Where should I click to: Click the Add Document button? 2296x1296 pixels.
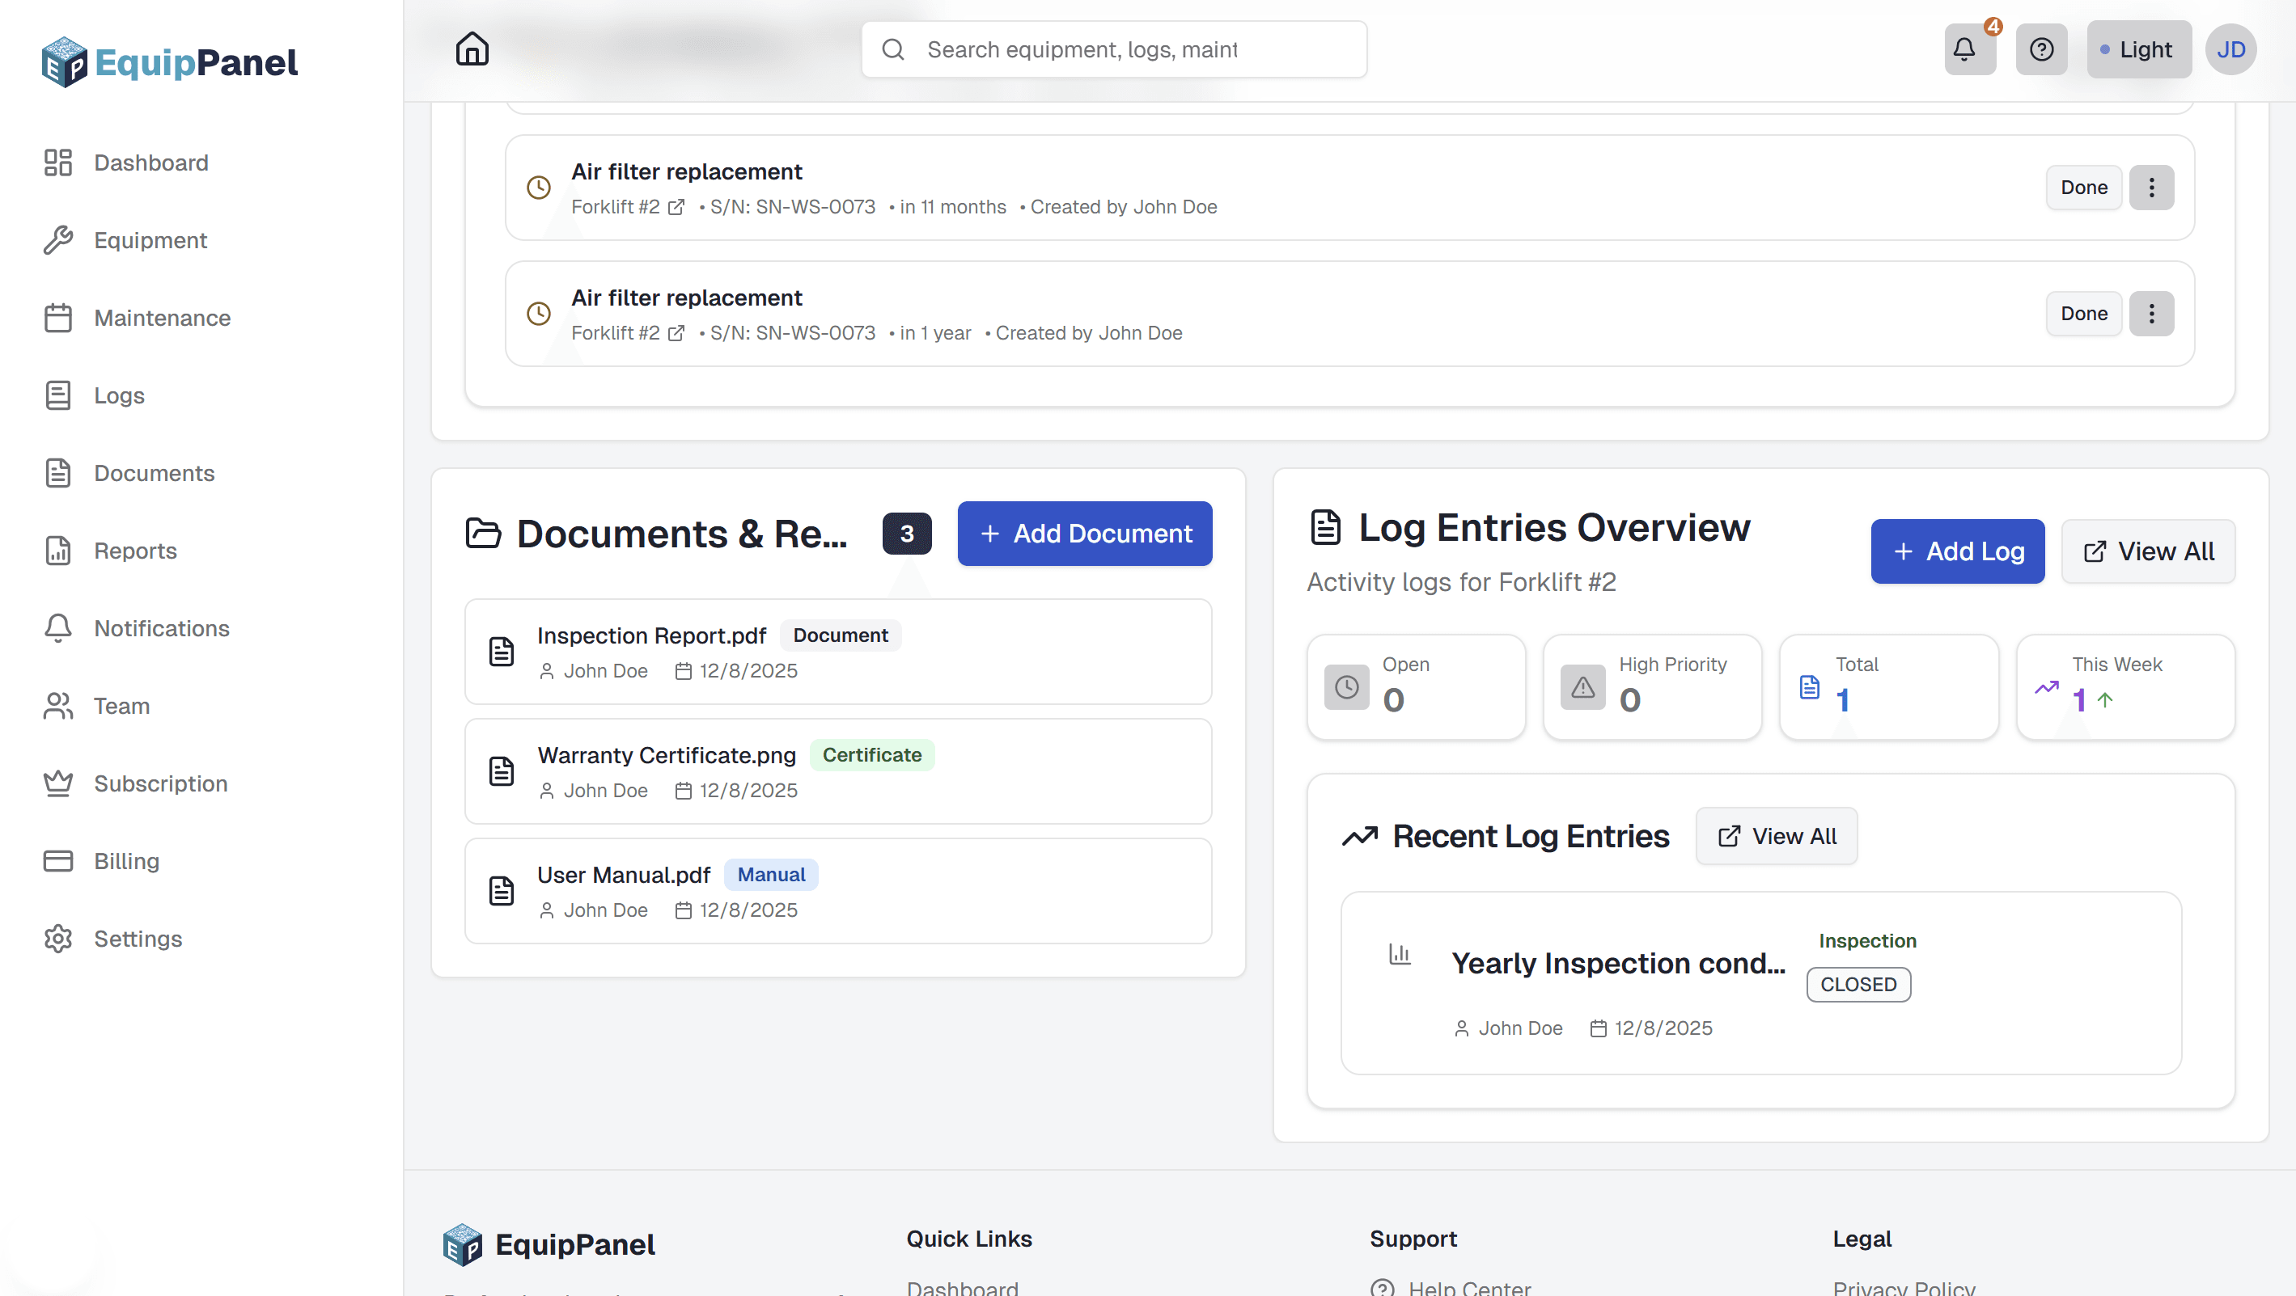coord(1085,534)
